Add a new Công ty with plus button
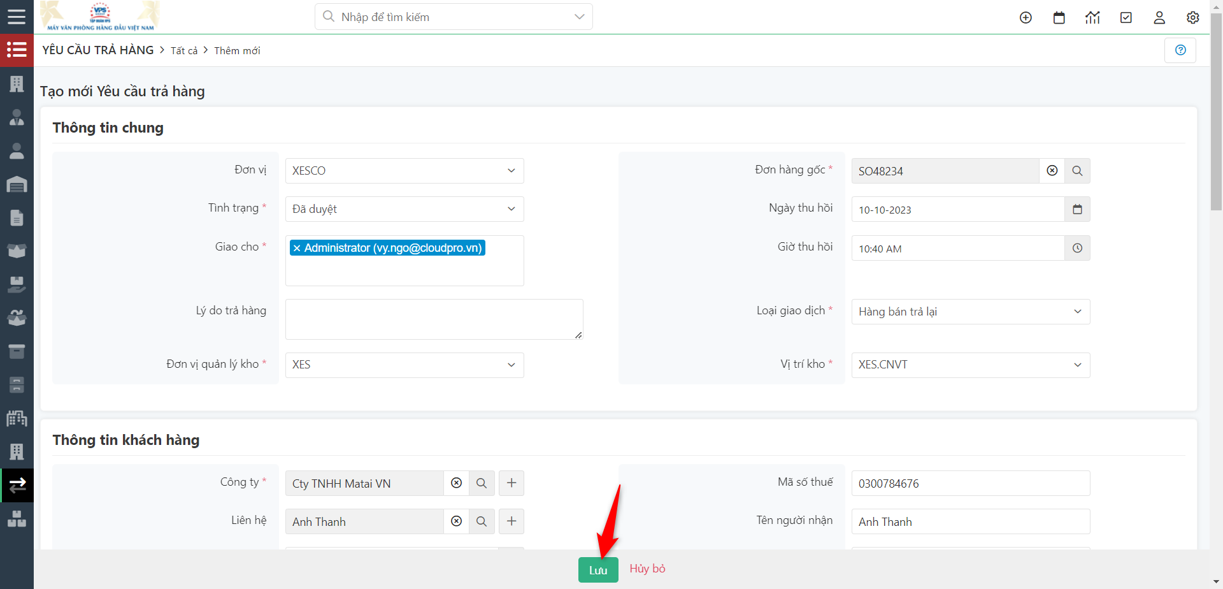The height and width of the screenshot is (589, 1223). click(x=511, y=483)
